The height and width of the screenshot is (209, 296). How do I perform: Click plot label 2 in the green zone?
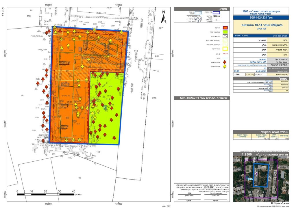coord(105,107)
